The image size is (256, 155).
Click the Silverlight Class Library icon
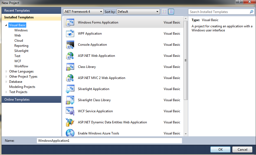click(70, 100)
